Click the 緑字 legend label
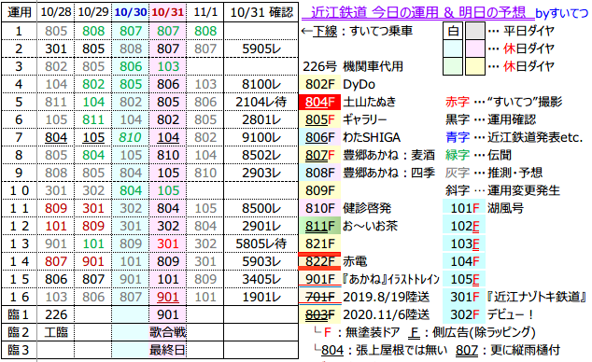This screenshot has height=362, width=592. (458, 155)
